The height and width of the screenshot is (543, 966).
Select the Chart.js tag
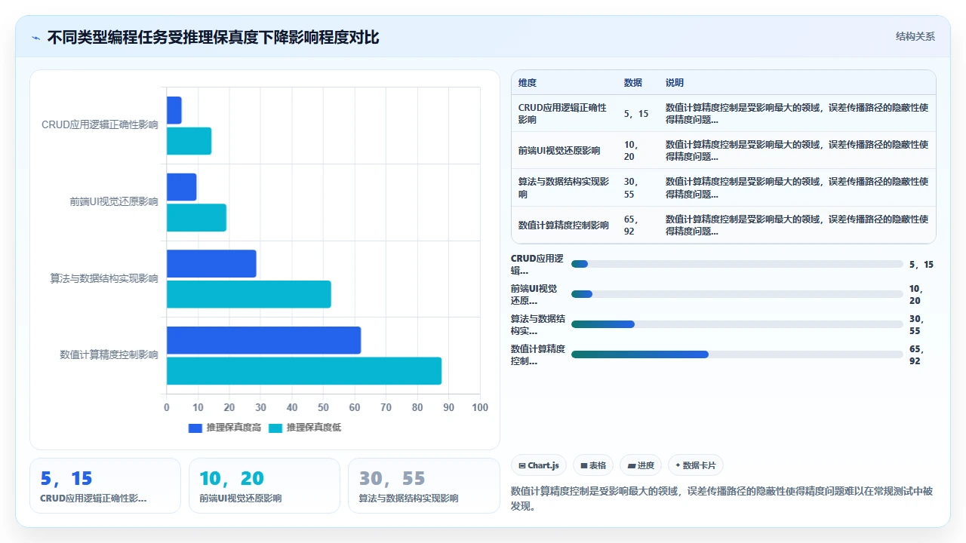(x=539, y=465)
